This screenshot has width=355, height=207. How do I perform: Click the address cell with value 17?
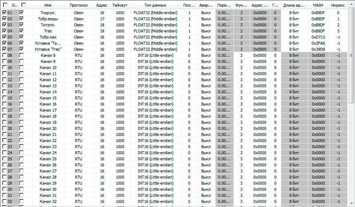tap(102, 19)
